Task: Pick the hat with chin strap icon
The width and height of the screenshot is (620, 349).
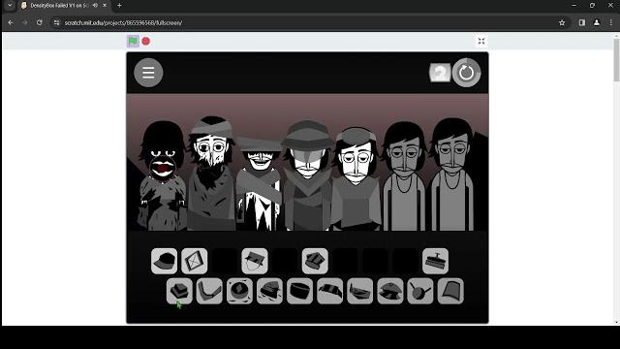Action: (255, 261)
